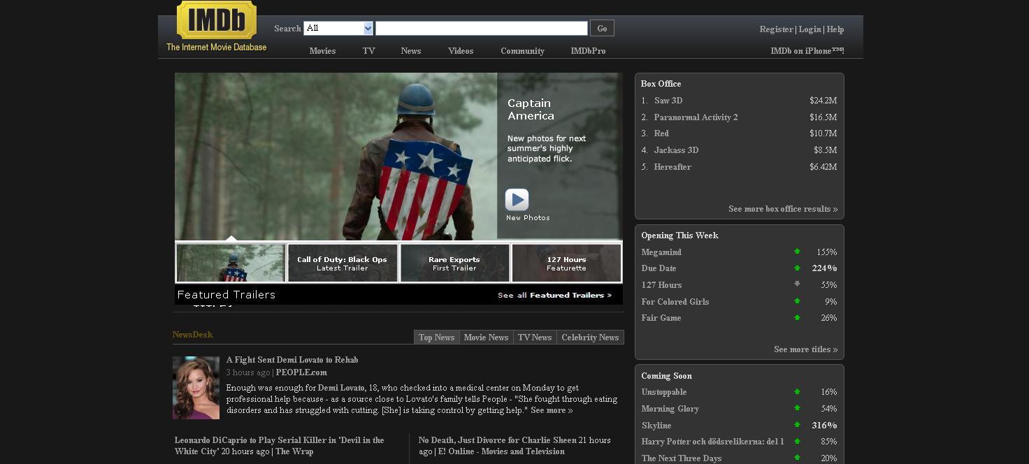Click E! Online source link
Image resolution: width=1029 pixels, height=464 pixels.
[x=502, y=451]
